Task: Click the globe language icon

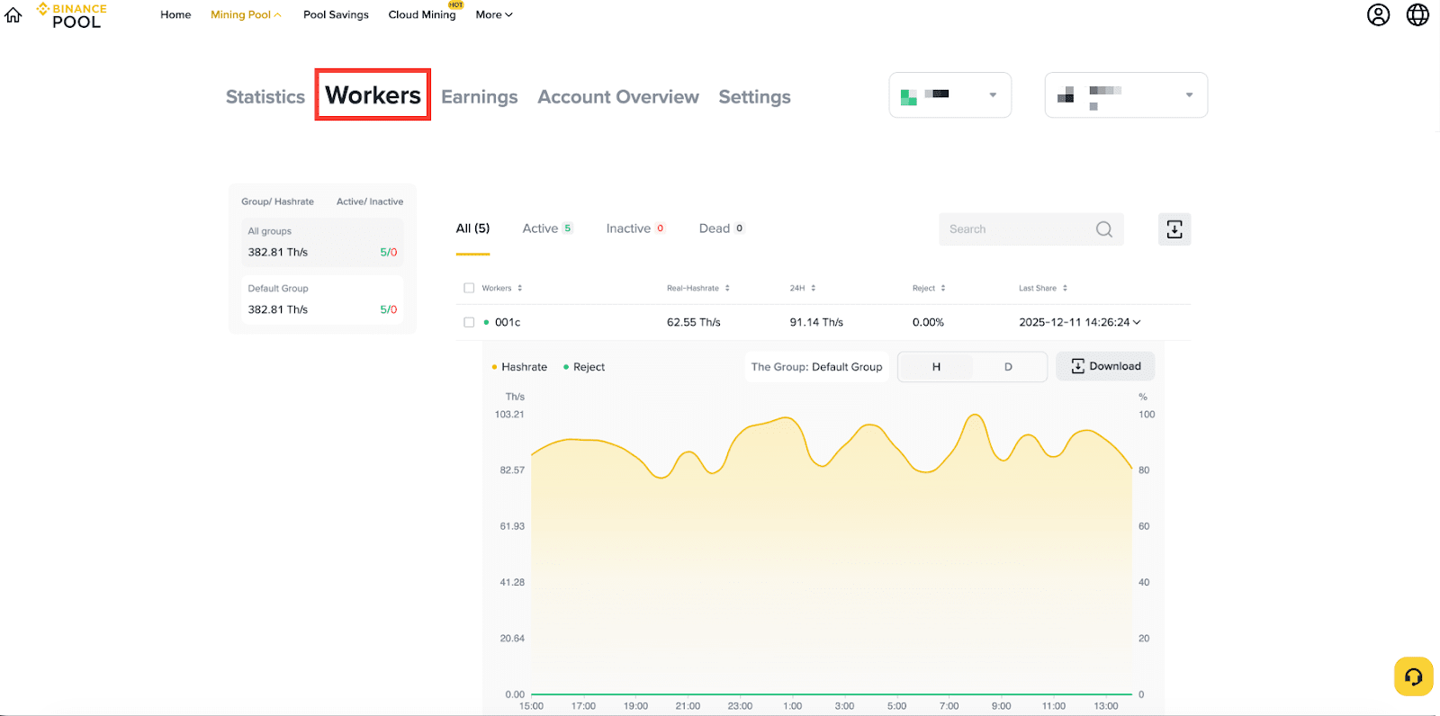Action: point(1417,15)
